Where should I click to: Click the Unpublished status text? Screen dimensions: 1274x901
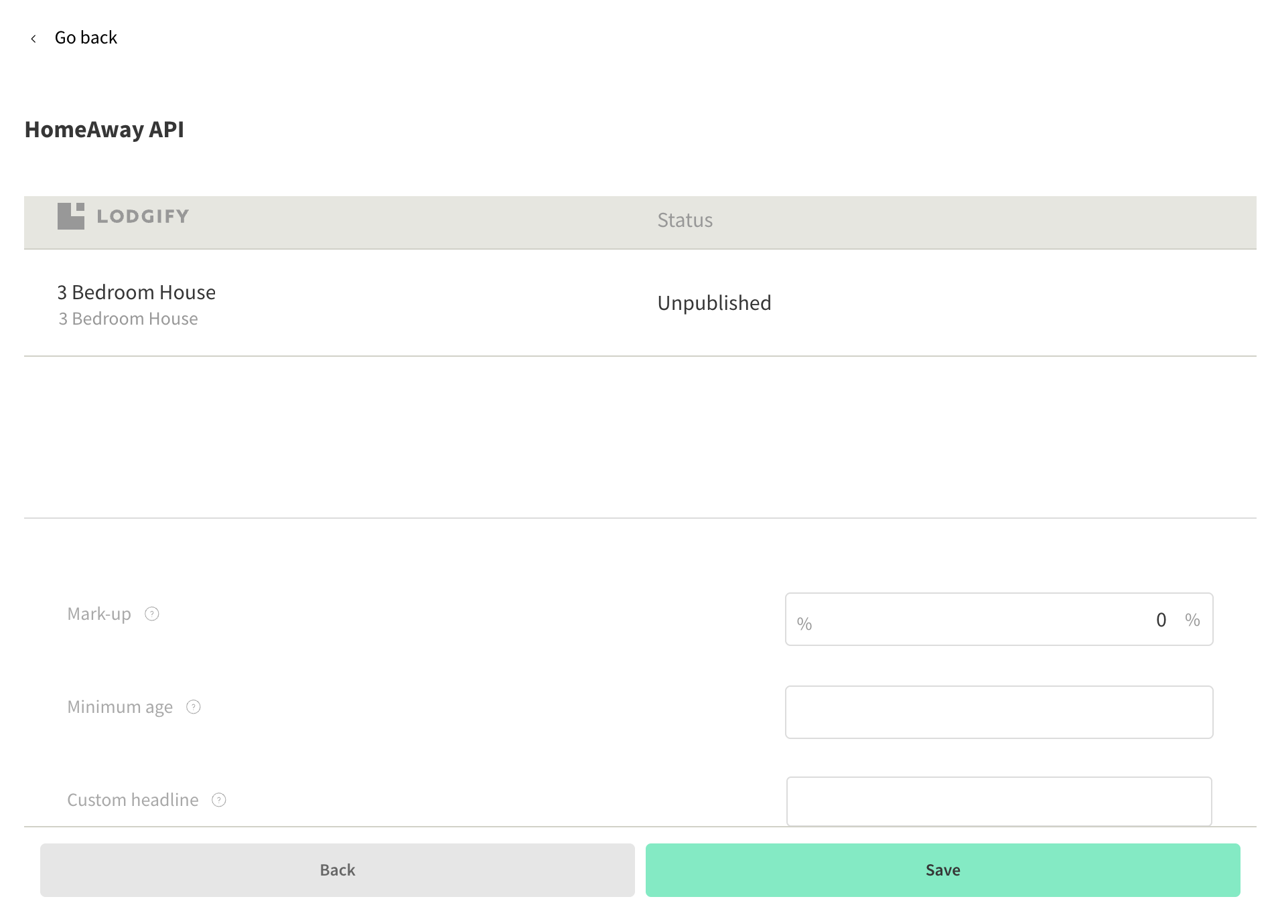715,303
